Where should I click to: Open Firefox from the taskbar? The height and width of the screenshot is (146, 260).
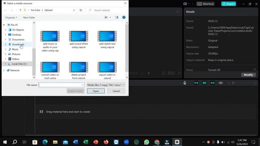tap(106, 142)
